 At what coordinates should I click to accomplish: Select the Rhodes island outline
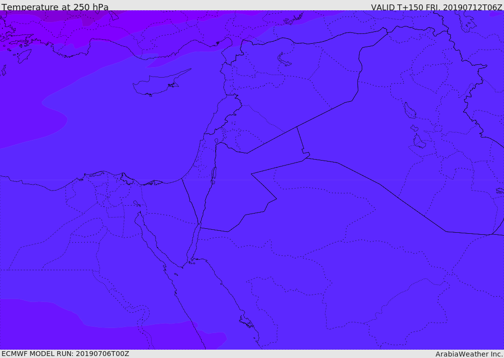point(24,56)
